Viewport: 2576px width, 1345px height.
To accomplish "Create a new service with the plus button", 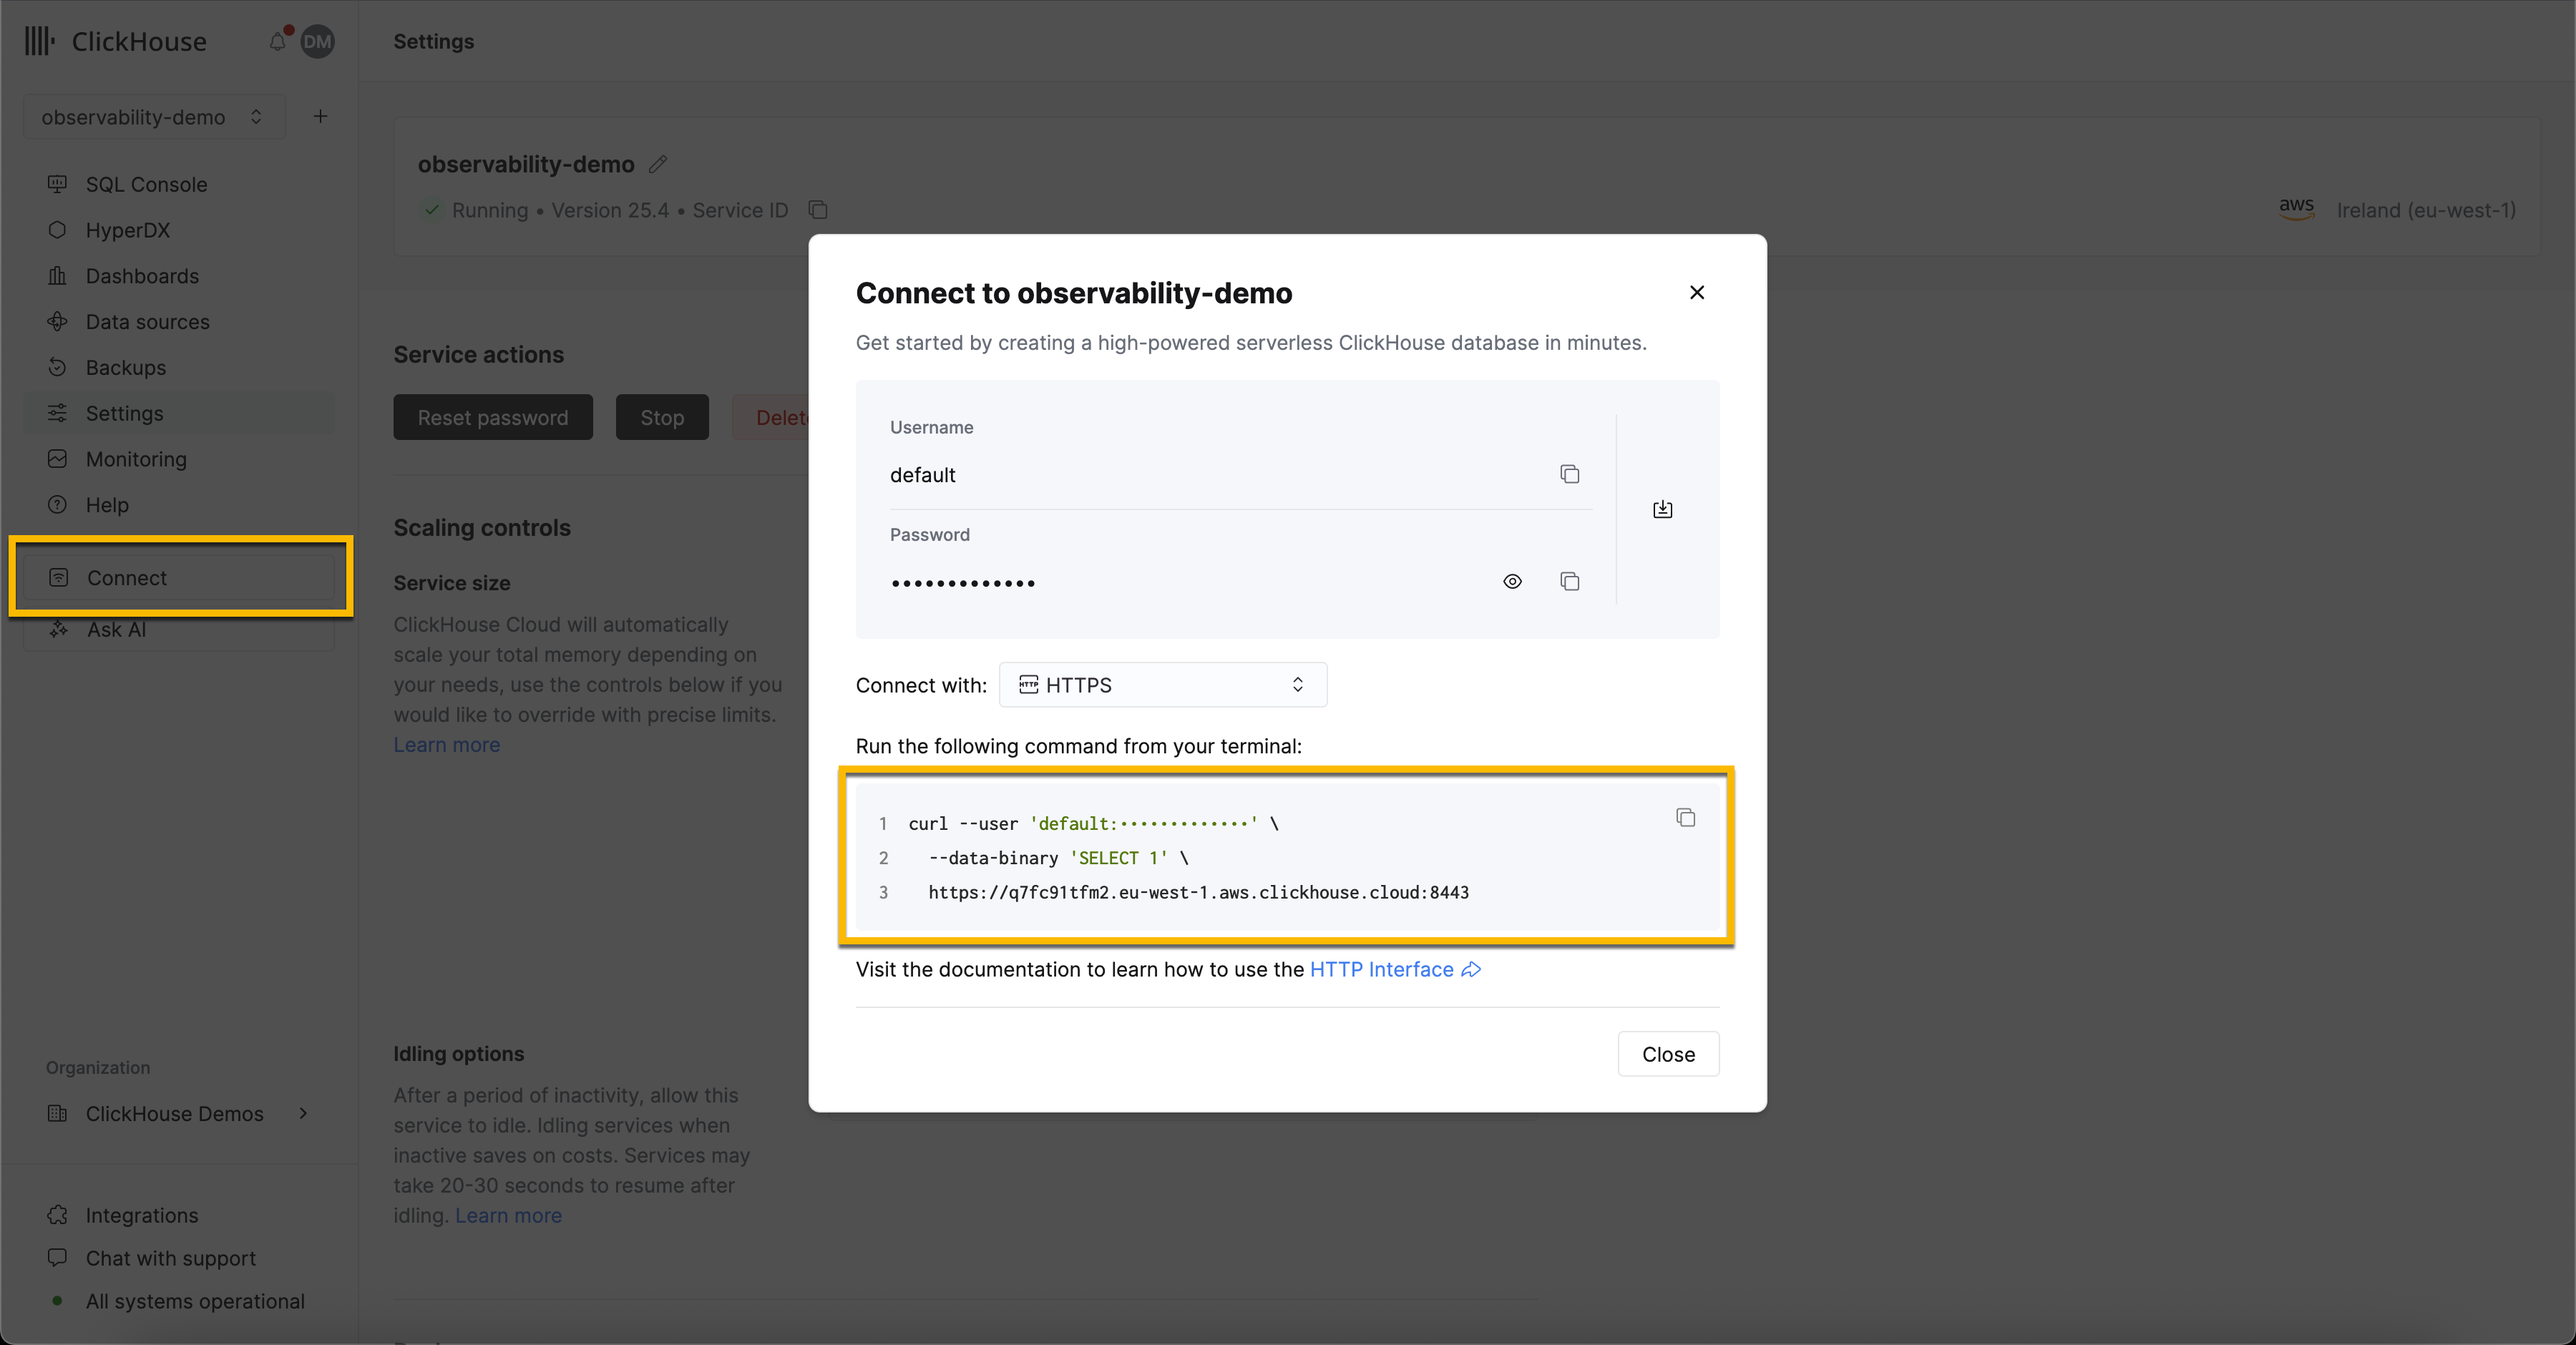I will pyautogui.click(x=320, y=116).
